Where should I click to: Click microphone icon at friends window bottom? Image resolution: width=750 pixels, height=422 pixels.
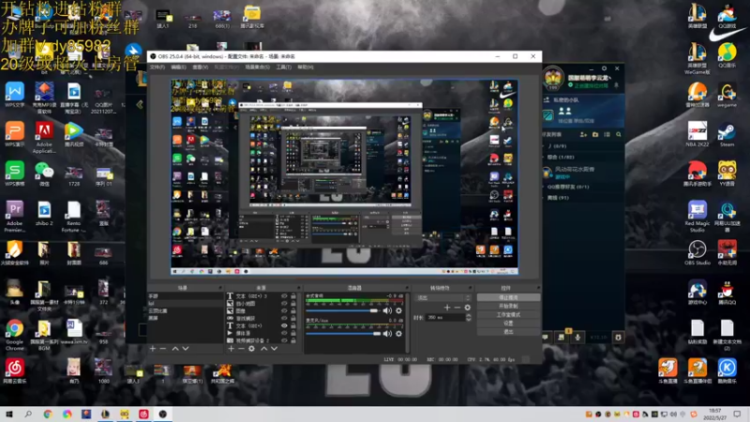[x=577, y=338]
